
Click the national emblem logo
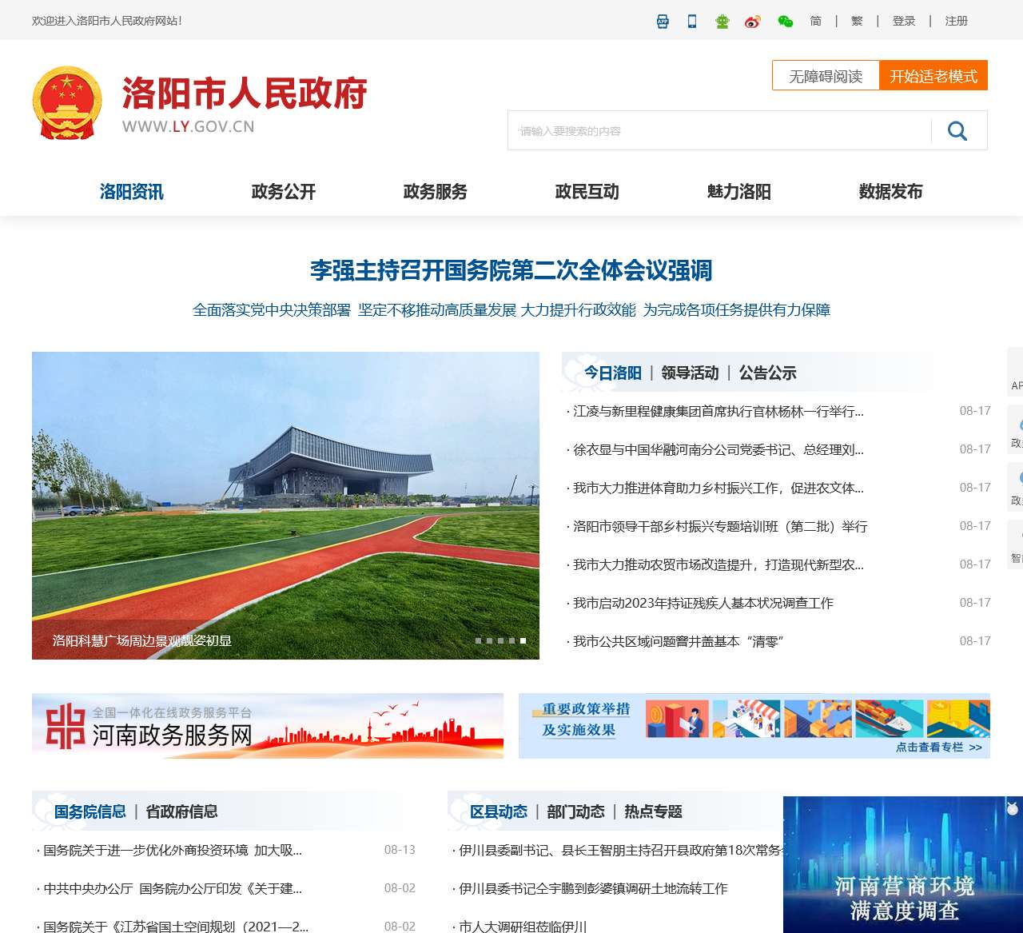pyautogui.click(x=67, y=103)
